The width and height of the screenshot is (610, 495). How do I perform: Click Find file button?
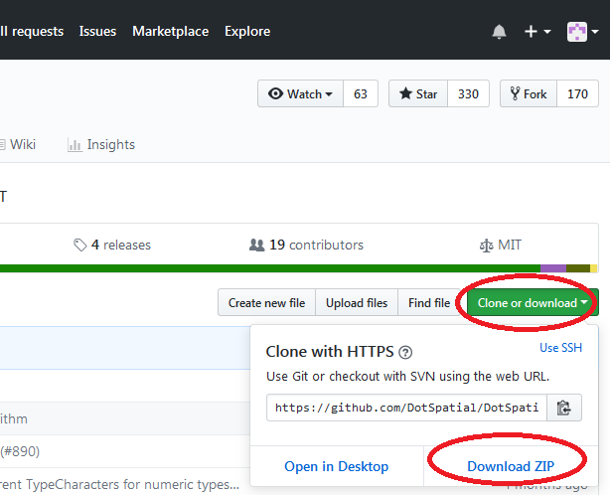coord(429,302)
